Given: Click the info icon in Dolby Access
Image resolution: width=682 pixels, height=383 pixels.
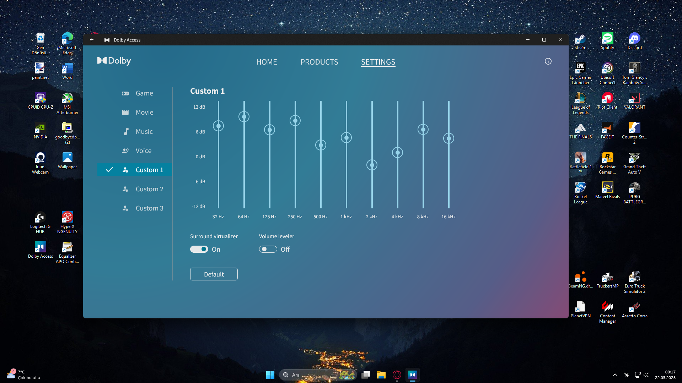Looking at the screenshot, I should (548, 61).
